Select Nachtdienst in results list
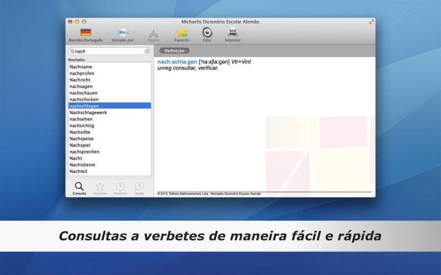 tap(110, 164)
